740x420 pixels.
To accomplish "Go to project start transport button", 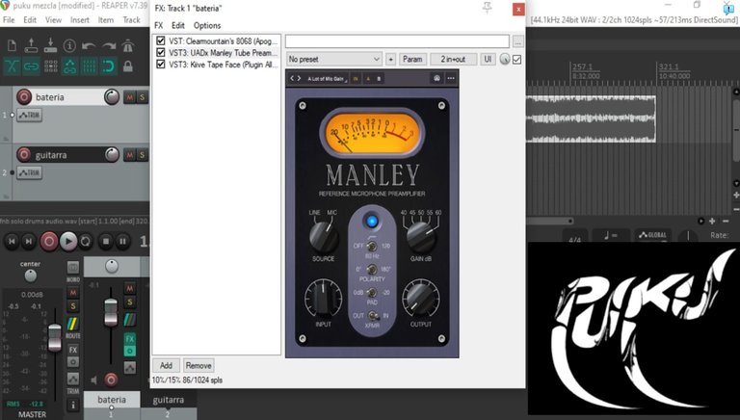I will 12,242.
